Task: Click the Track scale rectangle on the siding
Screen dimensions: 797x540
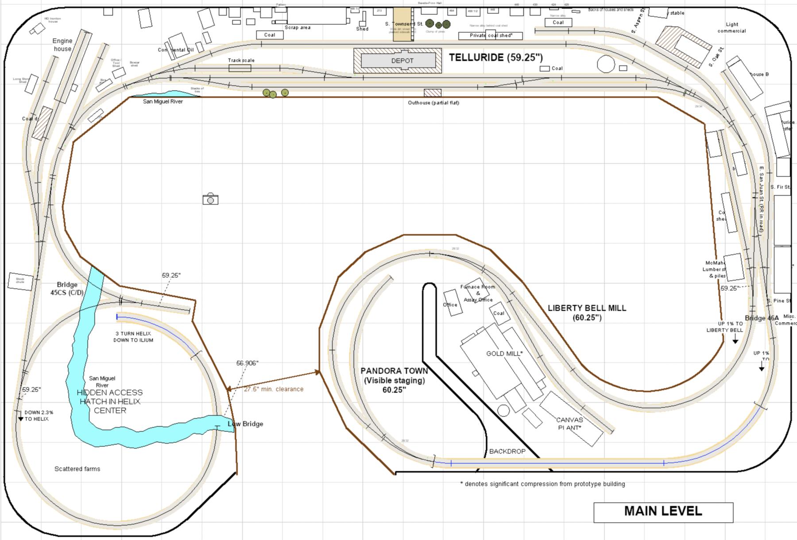Action: (240, 68)
